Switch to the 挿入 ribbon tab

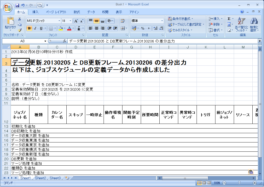[x=35, y=12]
